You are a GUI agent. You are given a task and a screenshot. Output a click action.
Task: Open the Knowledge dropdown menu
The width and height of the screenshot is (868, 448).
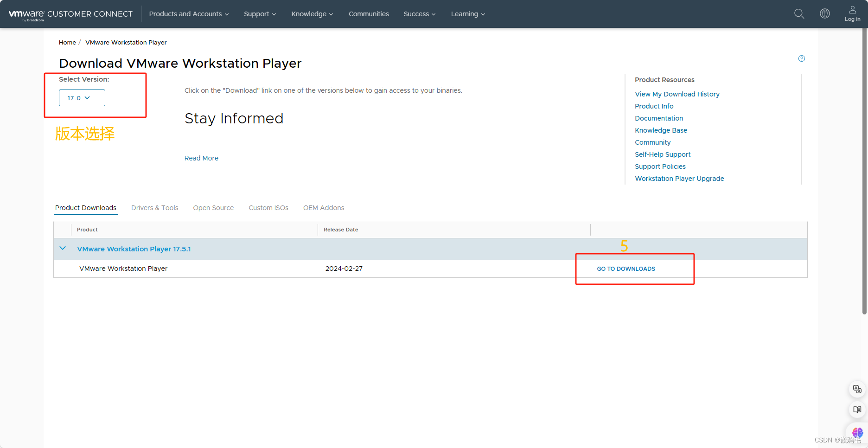click(312, 14)
